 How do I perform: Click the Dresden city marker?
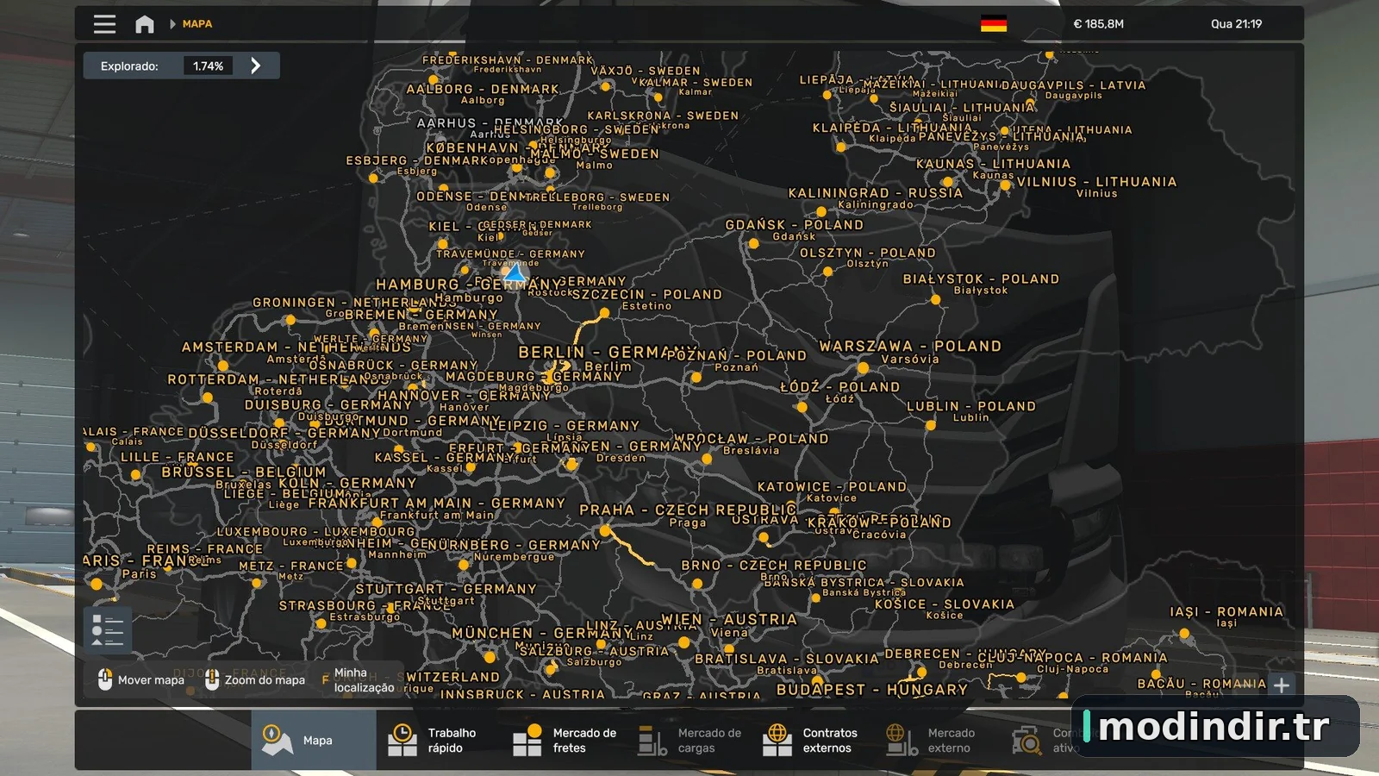(x=571, y=465)
